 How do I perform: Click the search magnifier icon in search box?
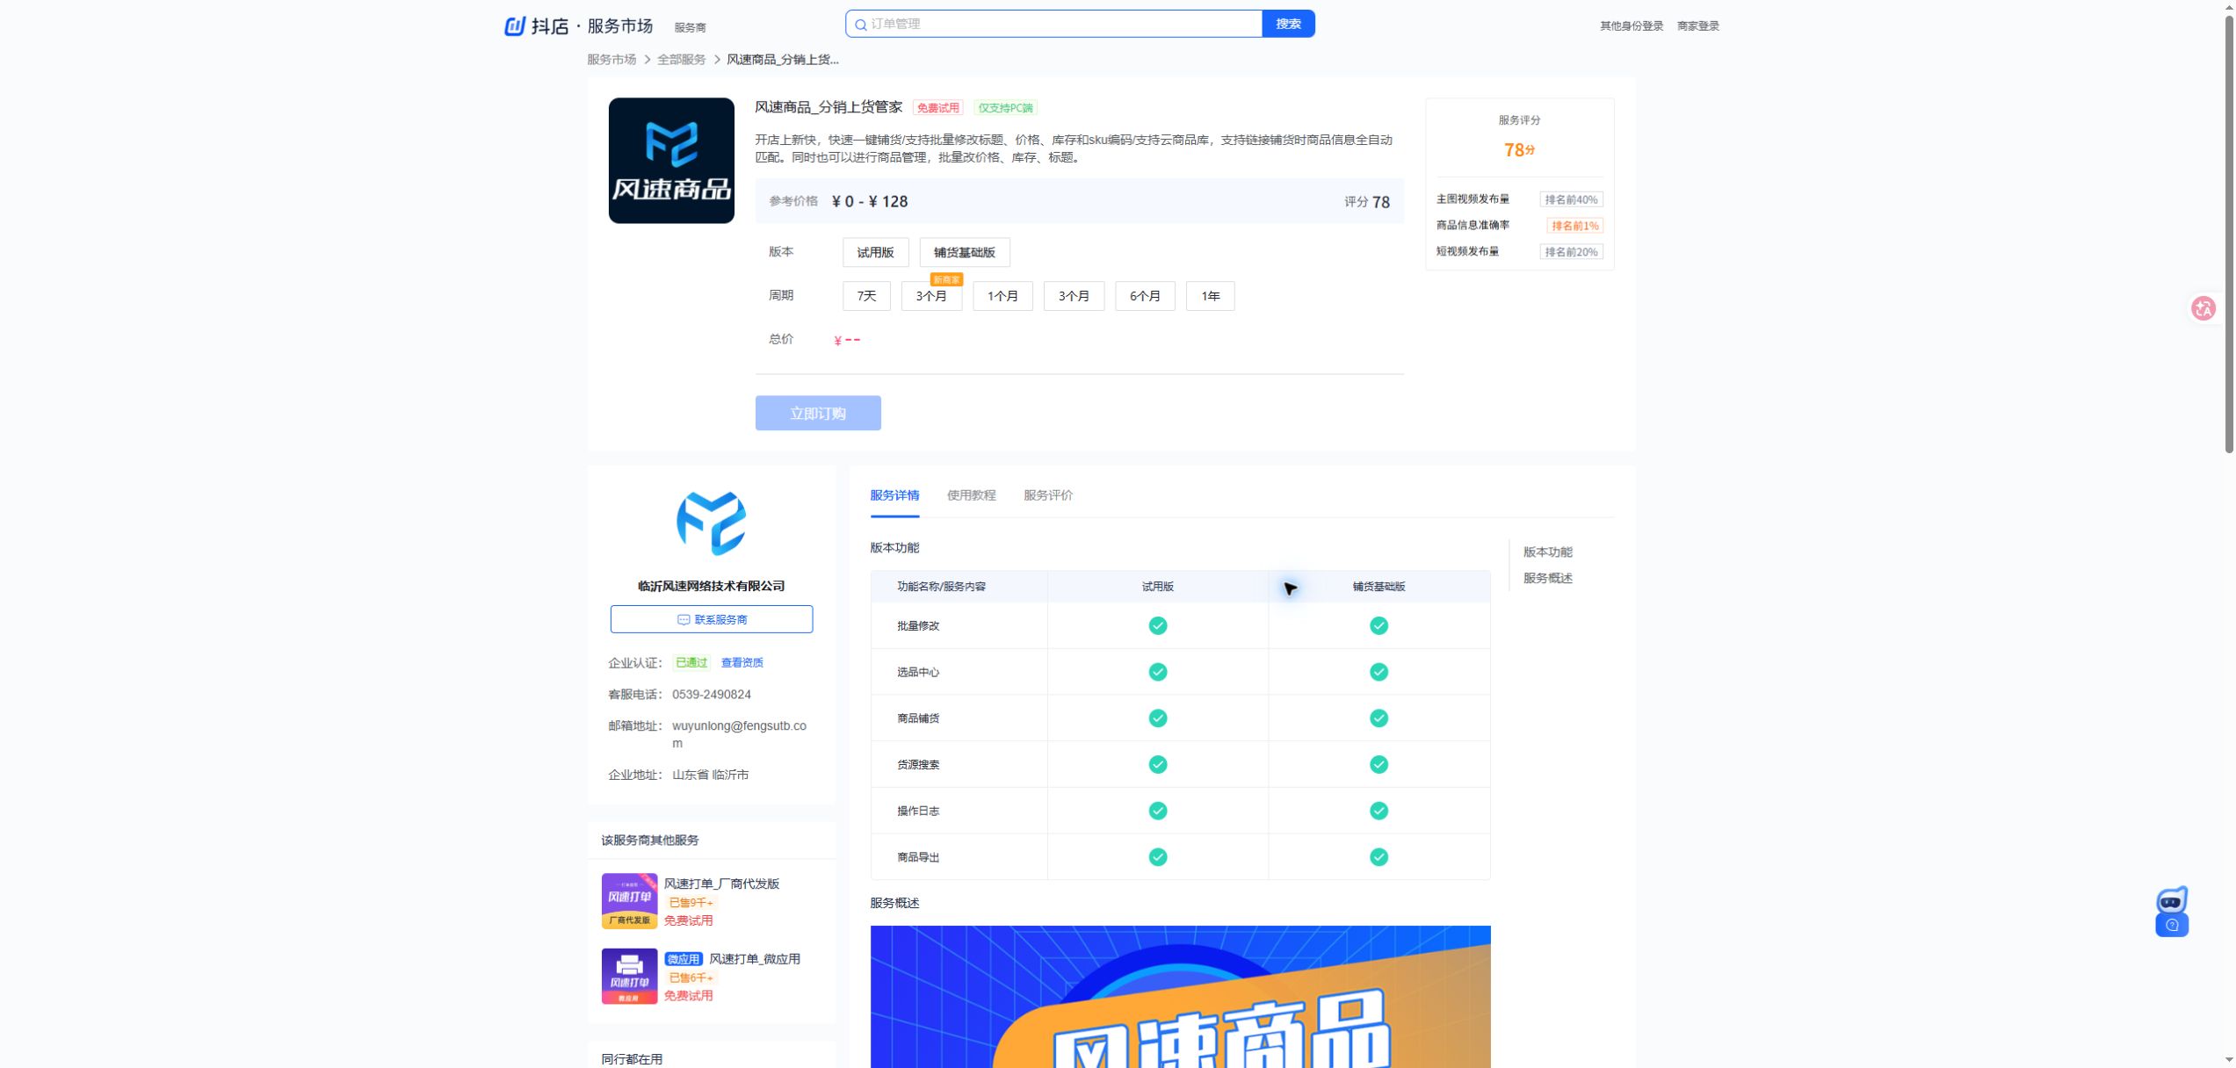point(861,25)
